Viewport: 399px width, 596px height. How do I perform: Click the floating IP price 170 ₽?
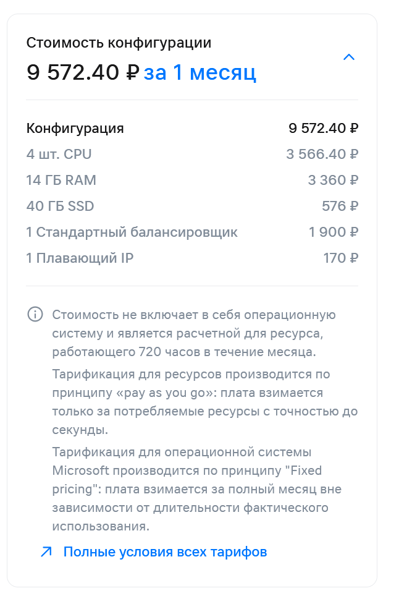click(340, 258)
